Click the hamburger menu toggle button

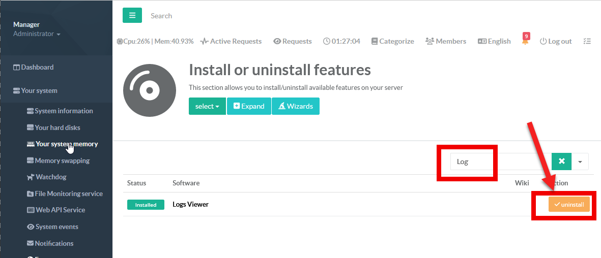(x=132, y=15)
